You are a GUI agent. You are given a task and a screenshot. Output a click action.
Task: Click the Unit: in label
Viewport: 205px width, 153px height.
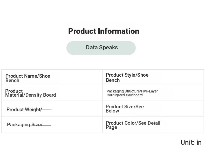point(191,142)
